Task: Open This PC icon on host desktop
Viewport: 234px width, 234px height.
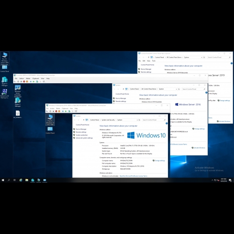Action: tap(5, 58)
